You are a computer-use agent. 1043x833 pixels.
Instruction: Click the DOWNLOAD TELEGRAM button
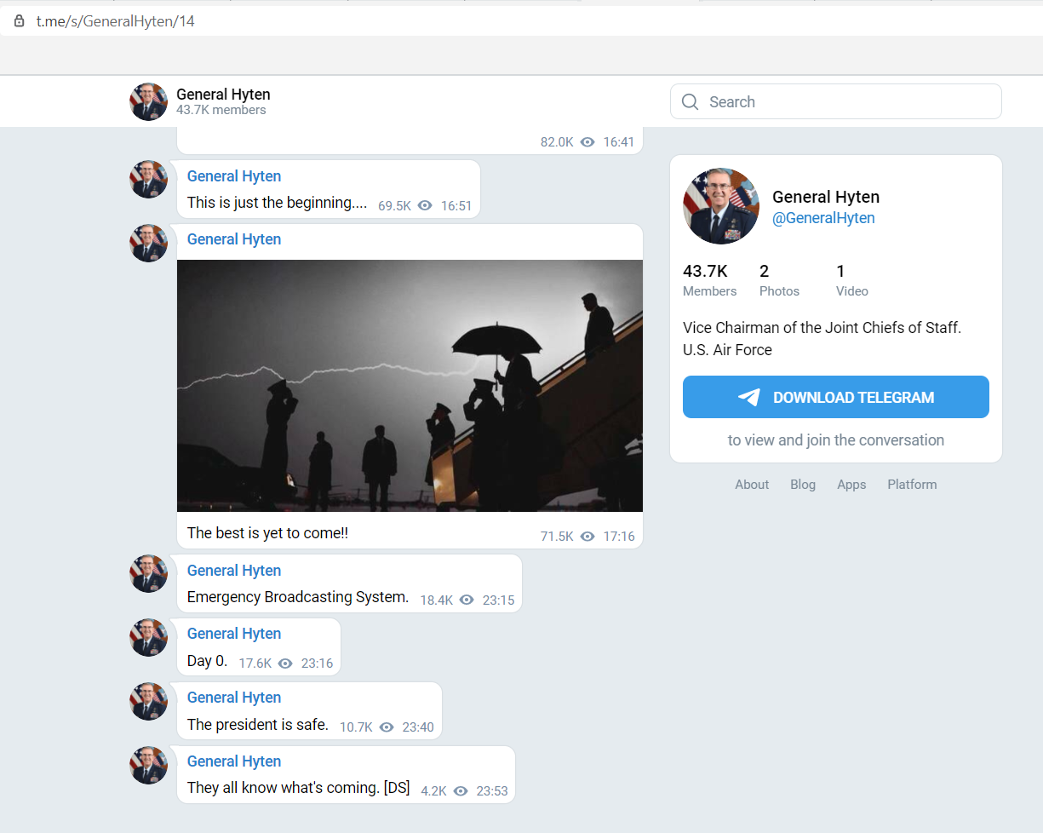tap(836, 397)
